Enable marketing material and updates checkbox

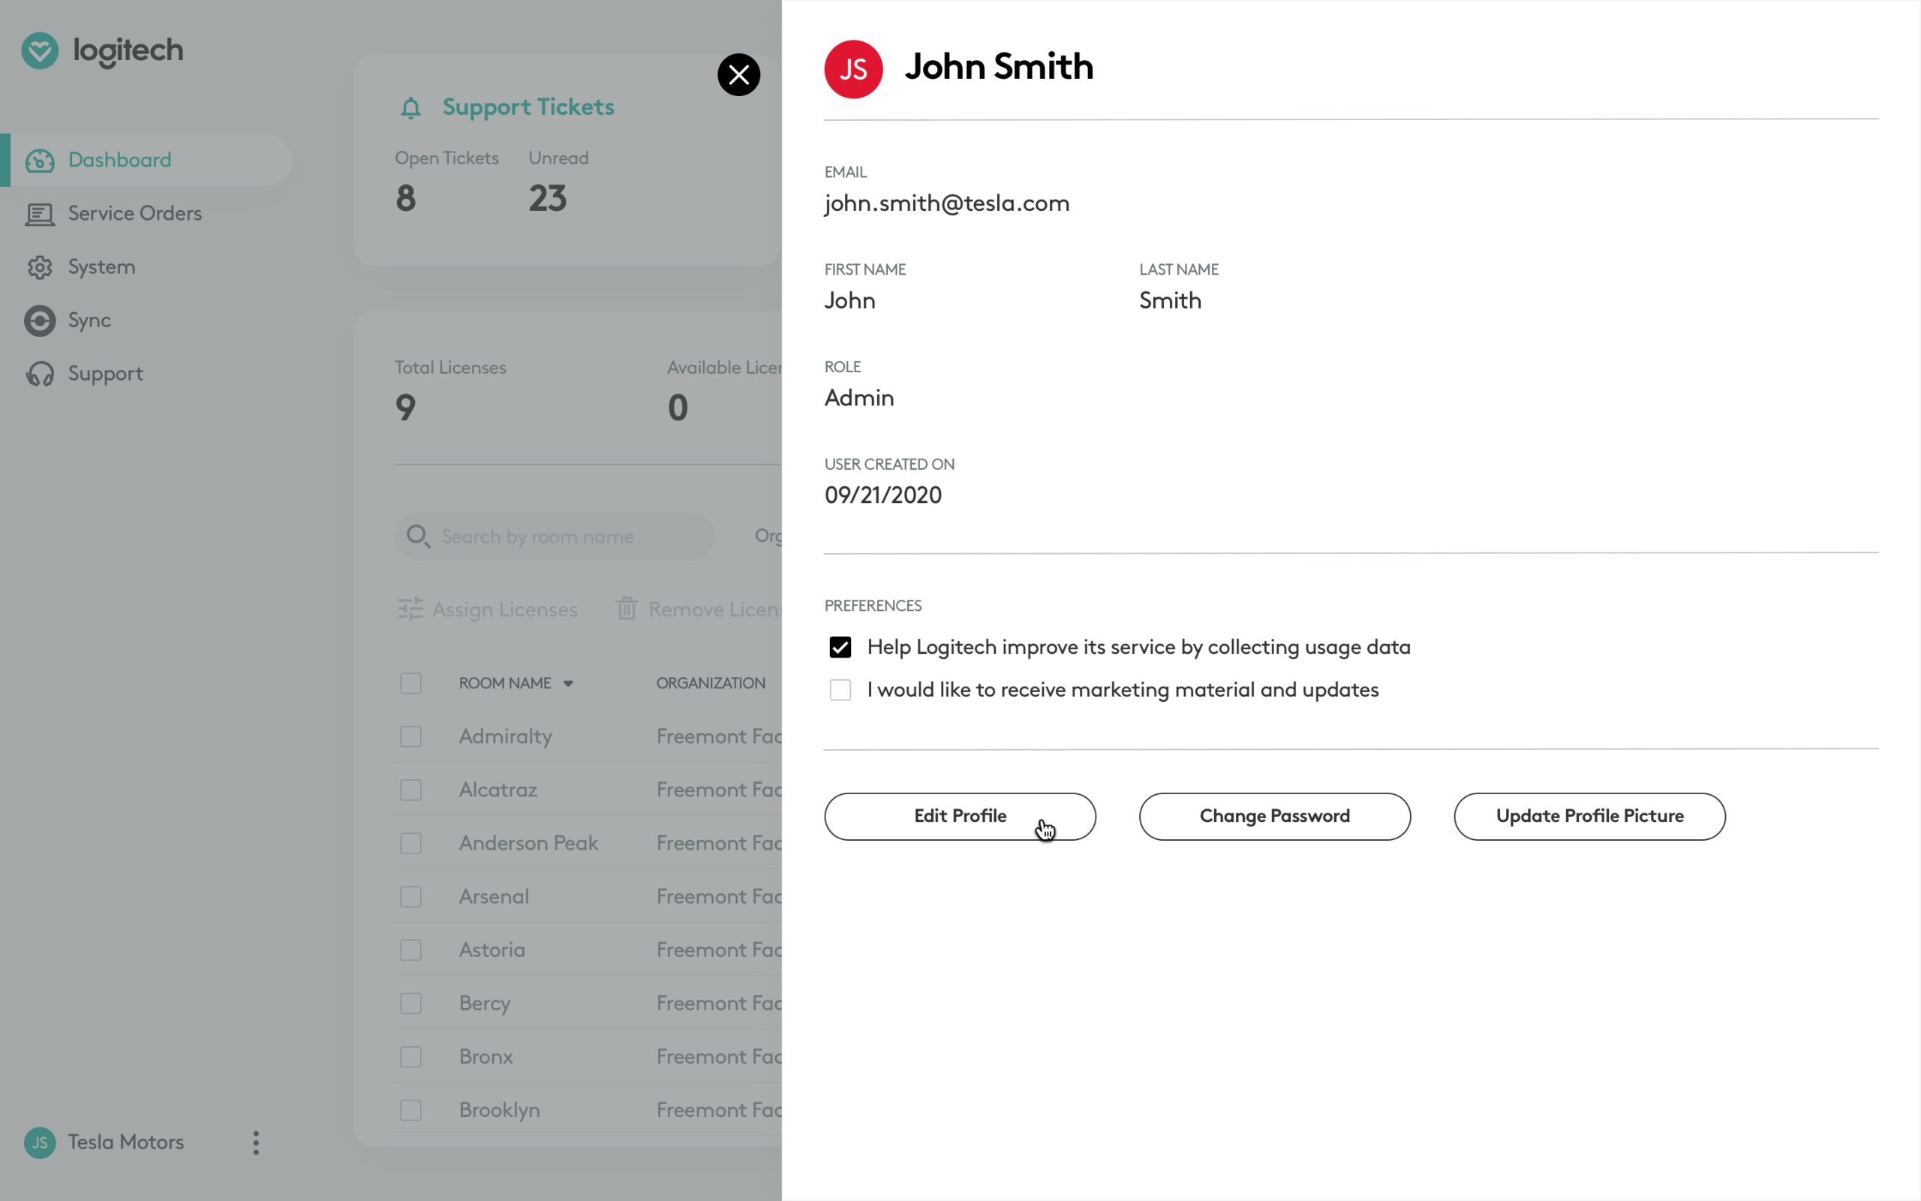(x=840, y=690)
